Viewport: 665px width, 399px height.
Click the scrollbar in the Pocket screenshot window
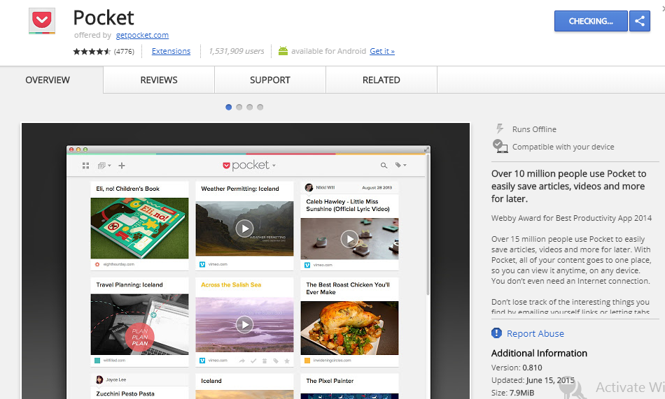[428, 224]
